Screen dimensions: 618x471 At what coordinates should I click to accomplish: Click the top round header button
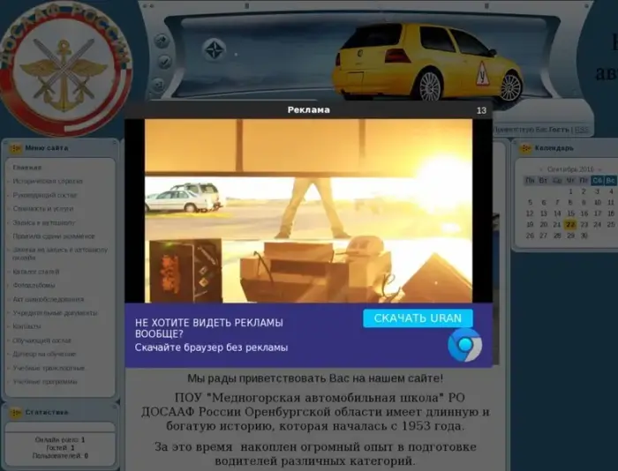[x=162, y=41]
